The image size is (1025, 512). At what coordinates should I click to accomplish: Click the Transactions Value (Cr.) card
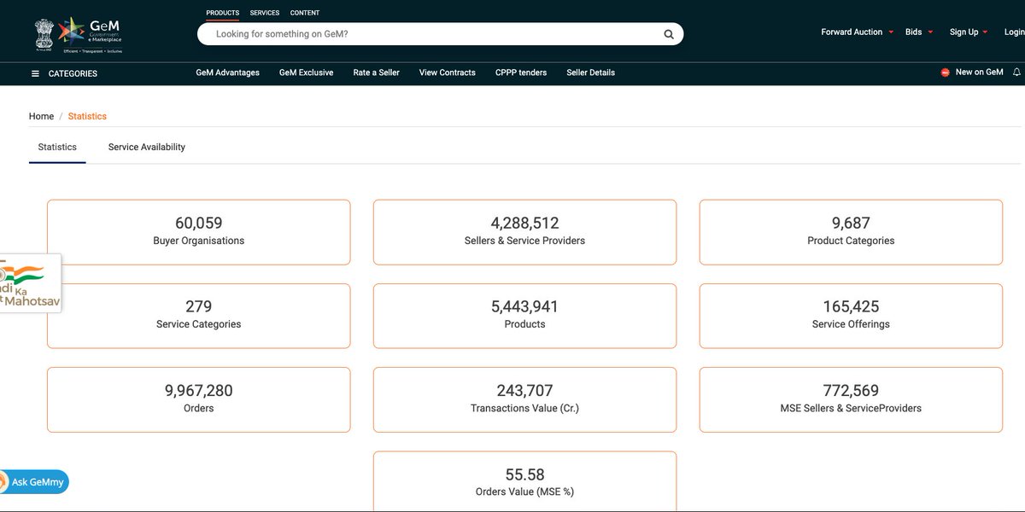(x=524, y=399)
